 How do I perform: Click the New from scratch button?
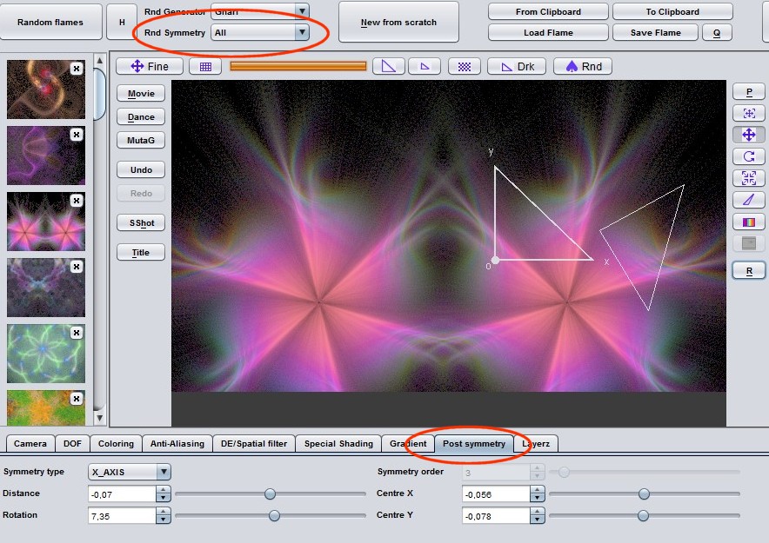pyautogui.click(x=398, y=22)
